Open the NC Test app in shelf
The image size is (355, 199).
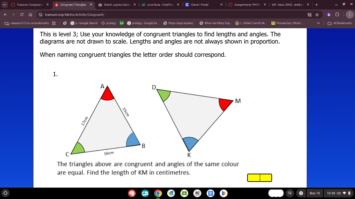pos(198,193)
